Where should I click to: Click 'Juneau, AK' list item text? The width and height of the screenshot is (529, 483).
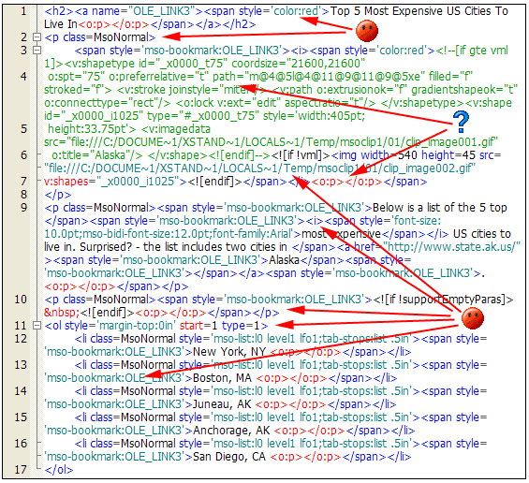pyautogui.click(x=222, y=404)
